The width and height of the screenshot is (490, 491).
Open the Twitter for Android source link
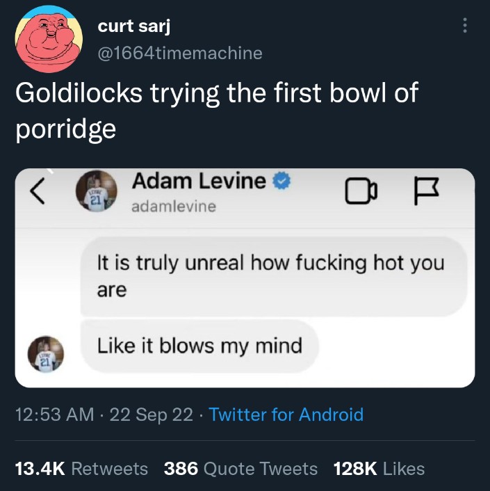click(286, 415)
